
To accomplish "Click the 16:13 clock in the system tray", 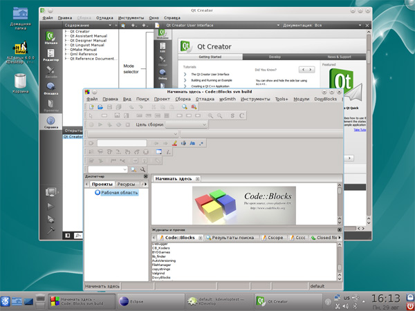I will click(386, 299).
